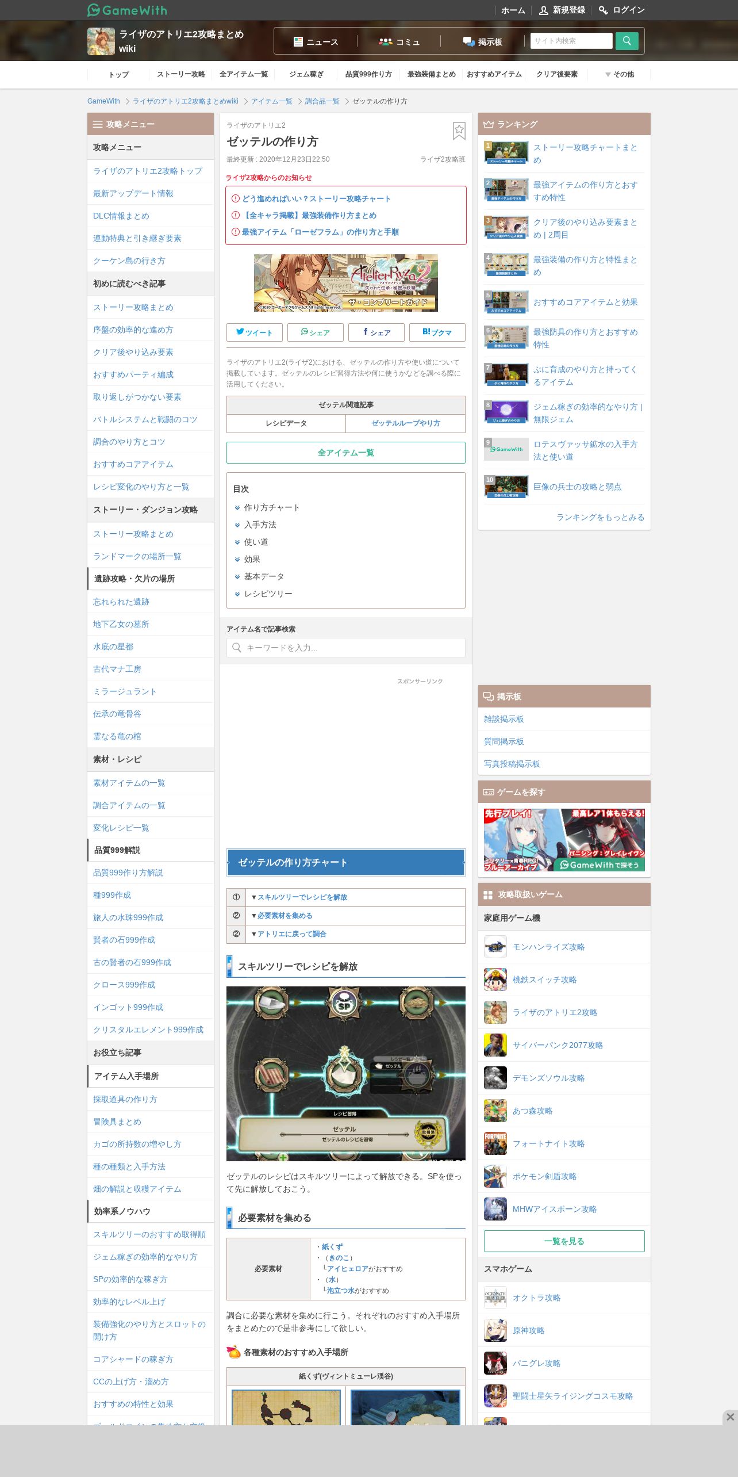Open the デモンズソウル攻略 game icon
This screenshot has width=738, height=1477.
click(x=495, y=1078)
